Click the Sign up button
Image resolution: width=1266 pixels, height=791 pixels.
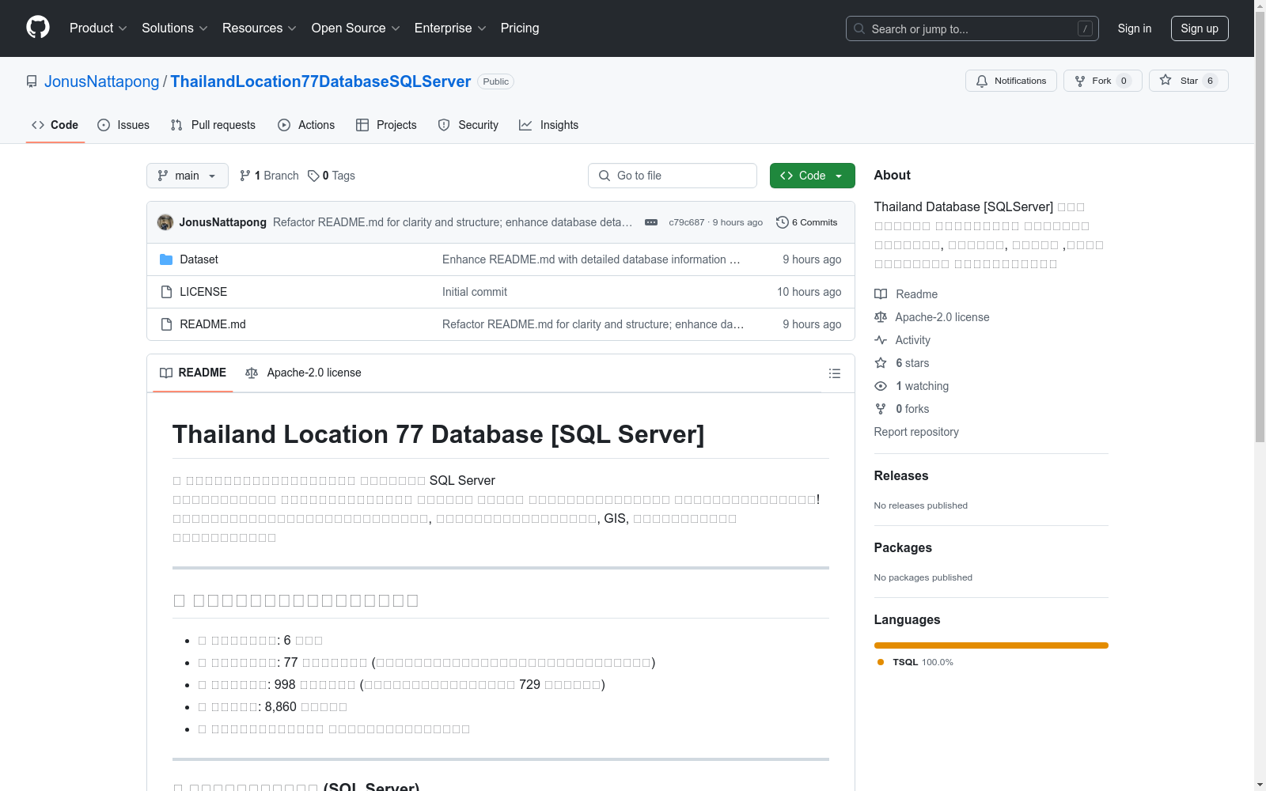click(x=1200, y=28)
